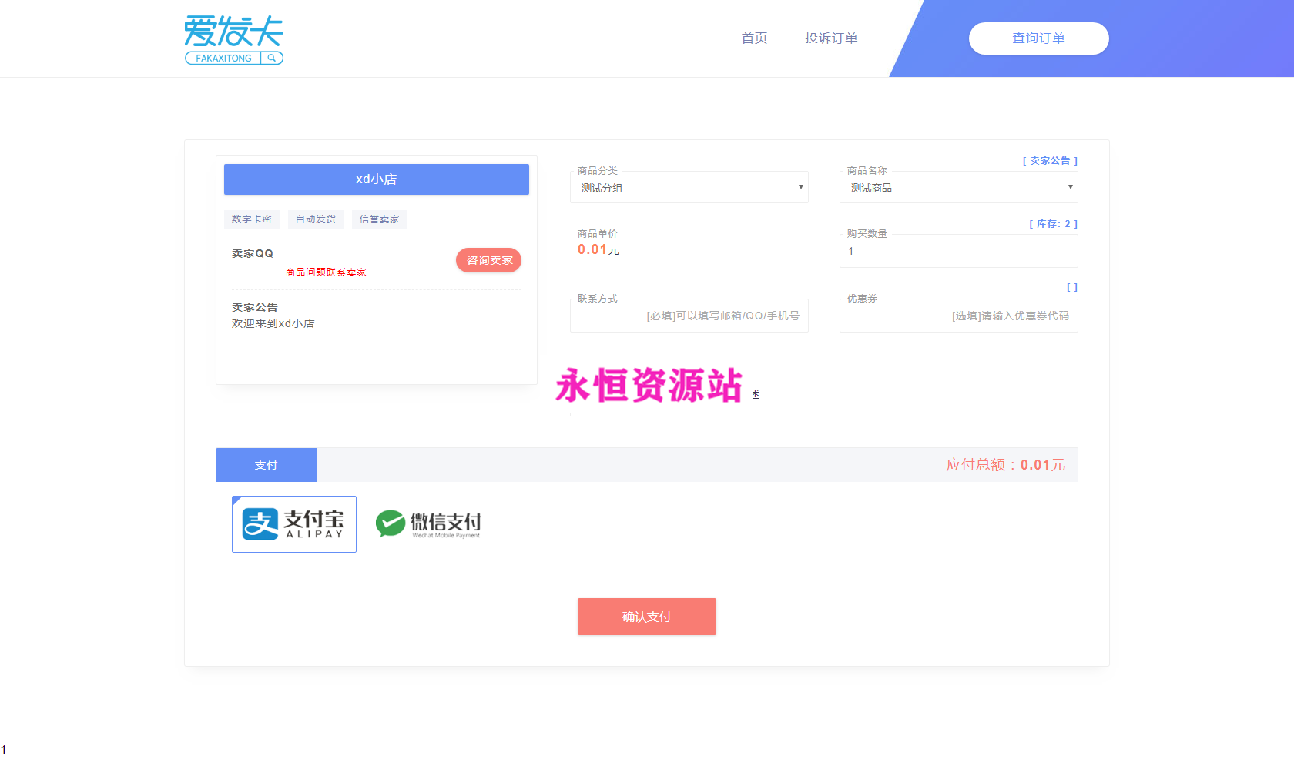Click the magnifier icon under the logo
The width and height of the screenshot is (1294, 769).
click(x=272, y=59)
